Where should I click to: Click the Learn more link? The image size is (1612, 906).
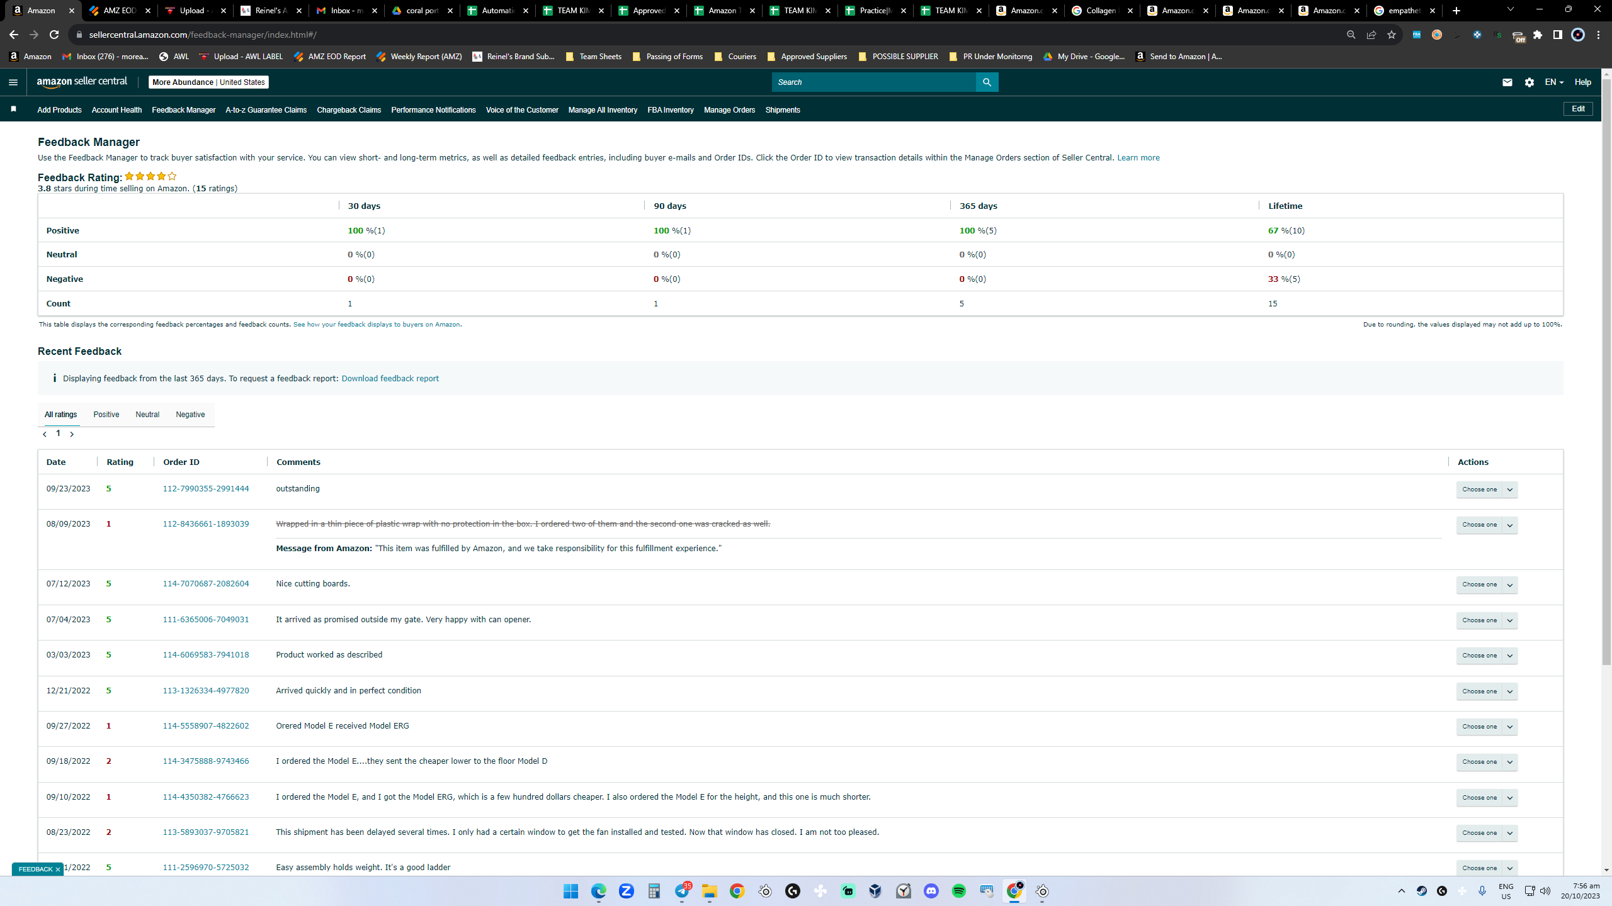1138,158
